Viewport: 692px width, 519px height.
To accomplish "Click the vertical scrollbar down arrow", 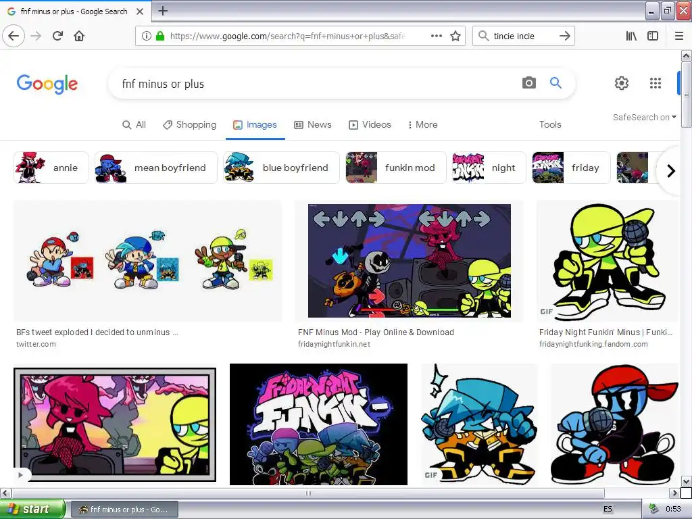I will coord(686,481).
